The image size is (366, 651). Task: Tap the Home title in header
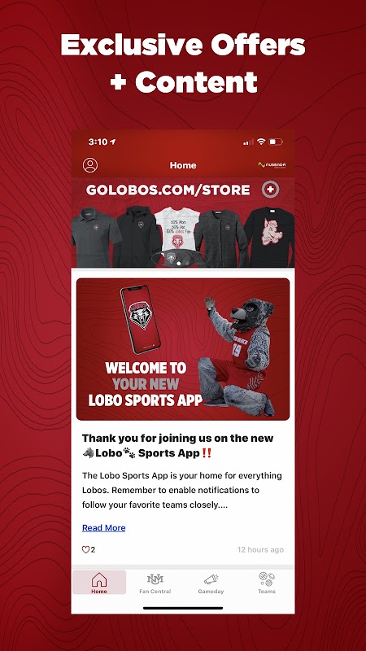coord(183,165)
